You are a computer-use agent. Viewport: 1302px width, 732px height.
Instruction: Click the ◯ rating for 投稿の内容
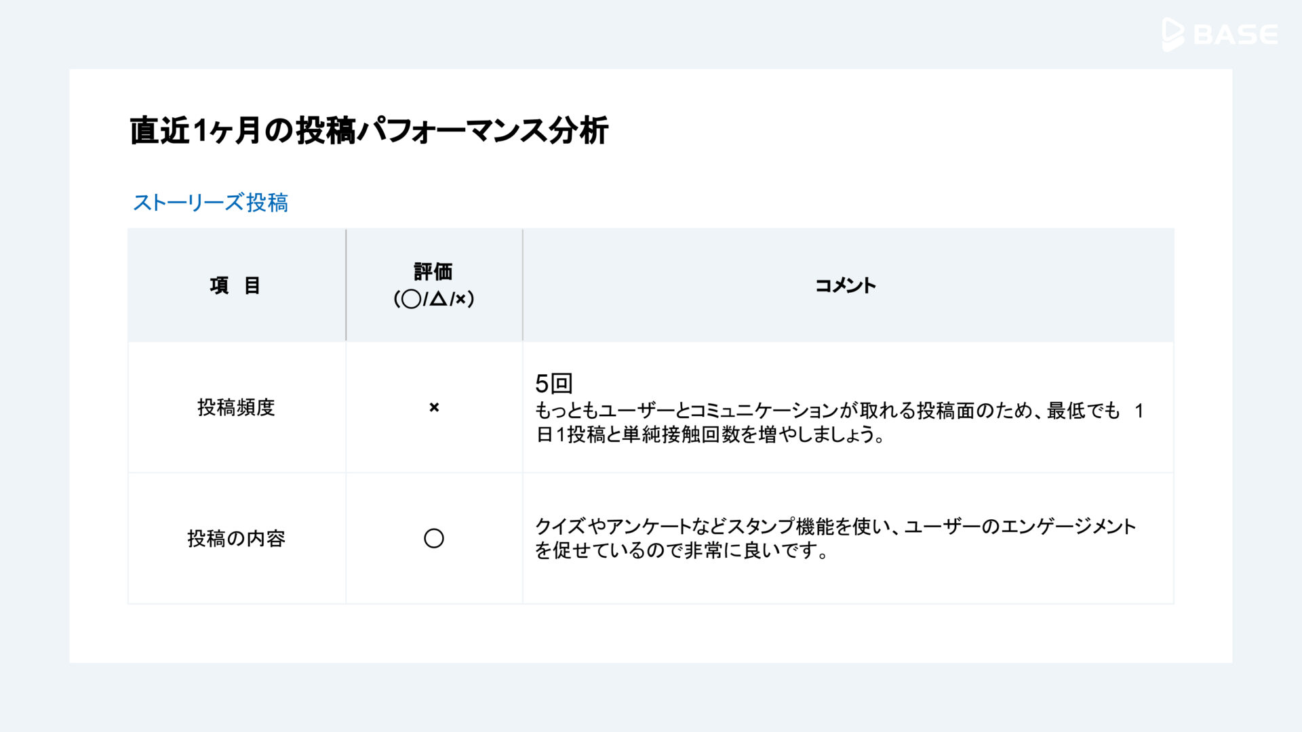(434, 538)
